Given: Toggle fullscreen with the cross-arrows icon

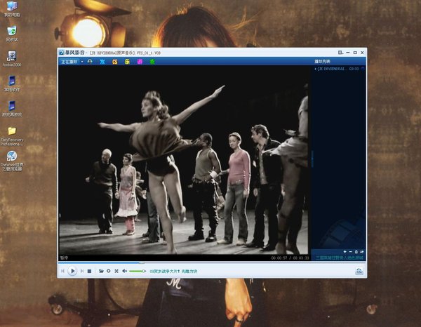Looking at the screenshot, I should 116,271.
